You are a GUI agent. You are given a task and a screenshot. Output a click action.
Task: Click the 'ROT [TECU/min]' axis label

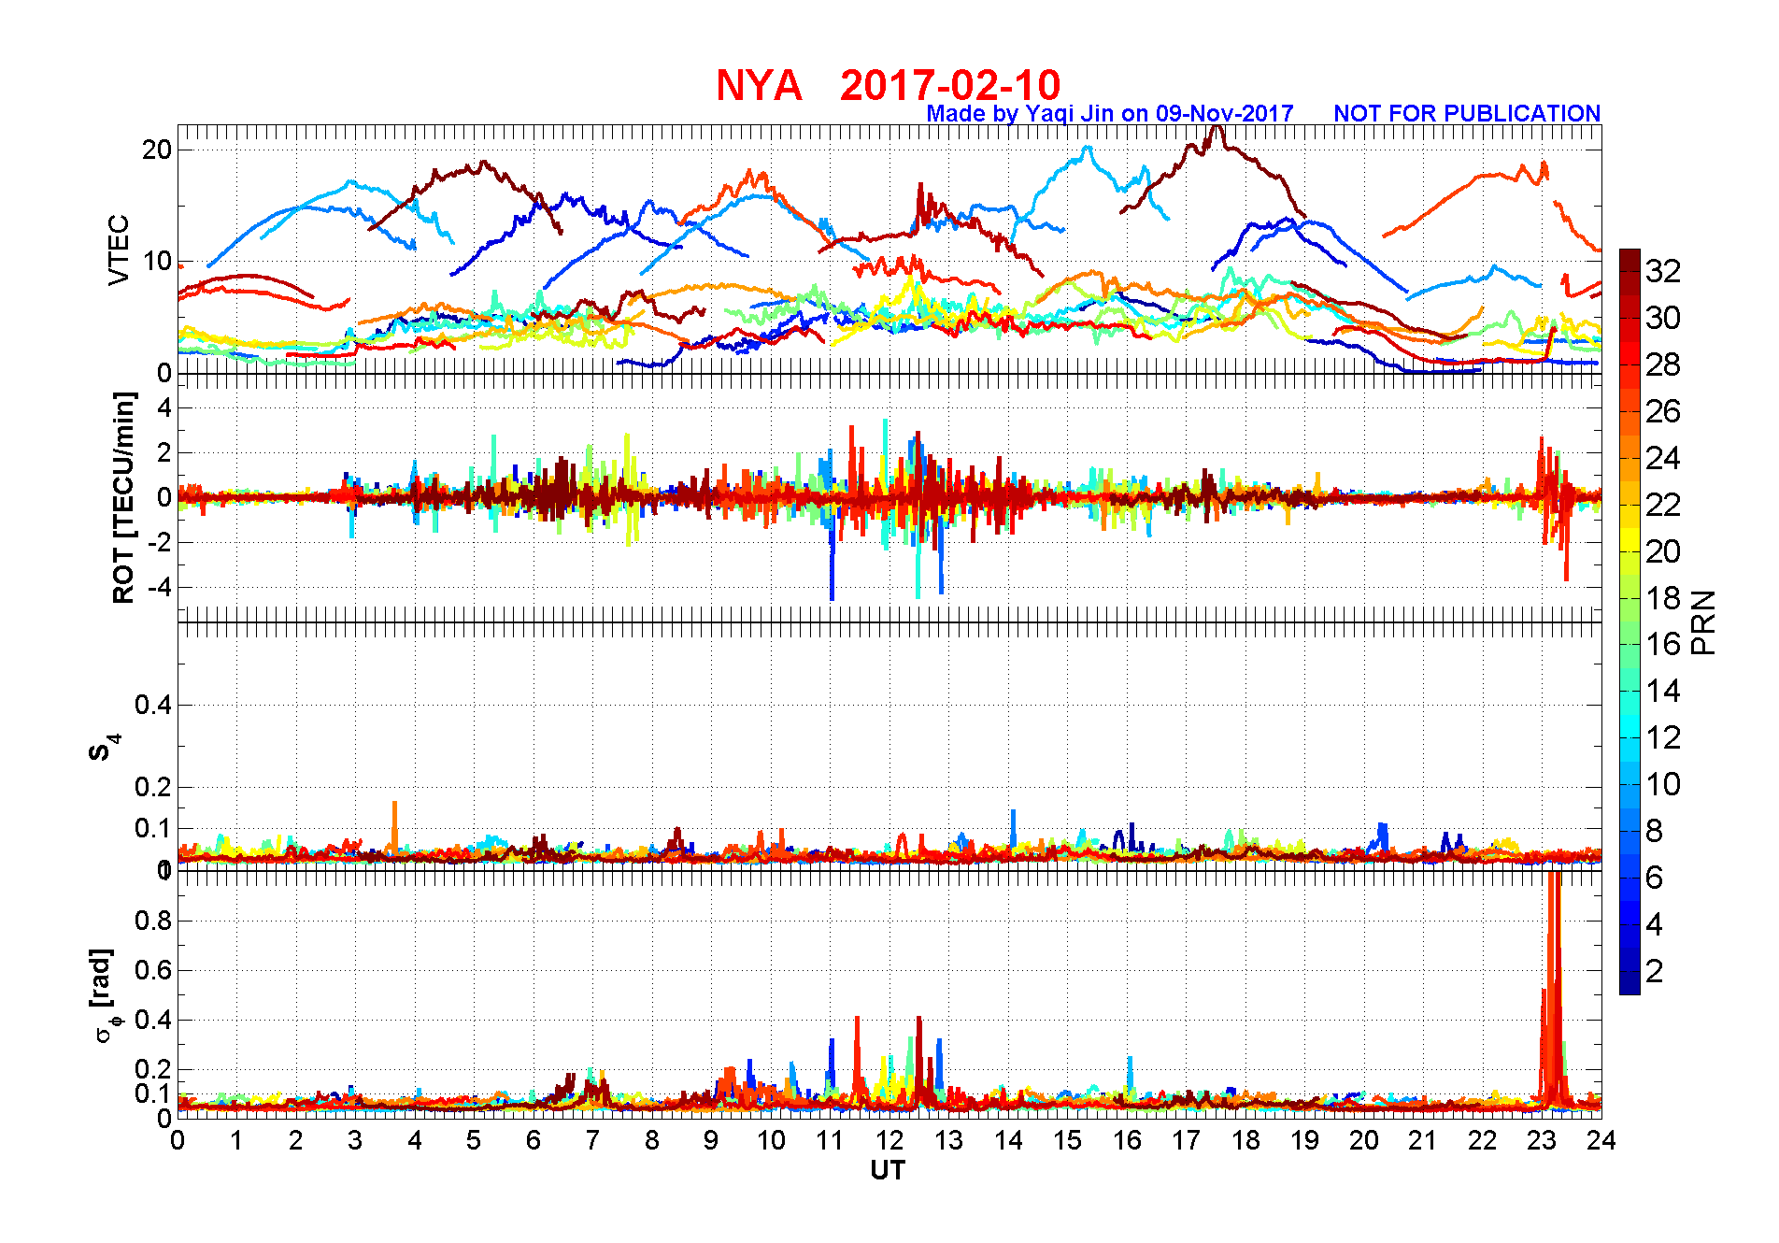pyautogui.click(x=123, y=497)
